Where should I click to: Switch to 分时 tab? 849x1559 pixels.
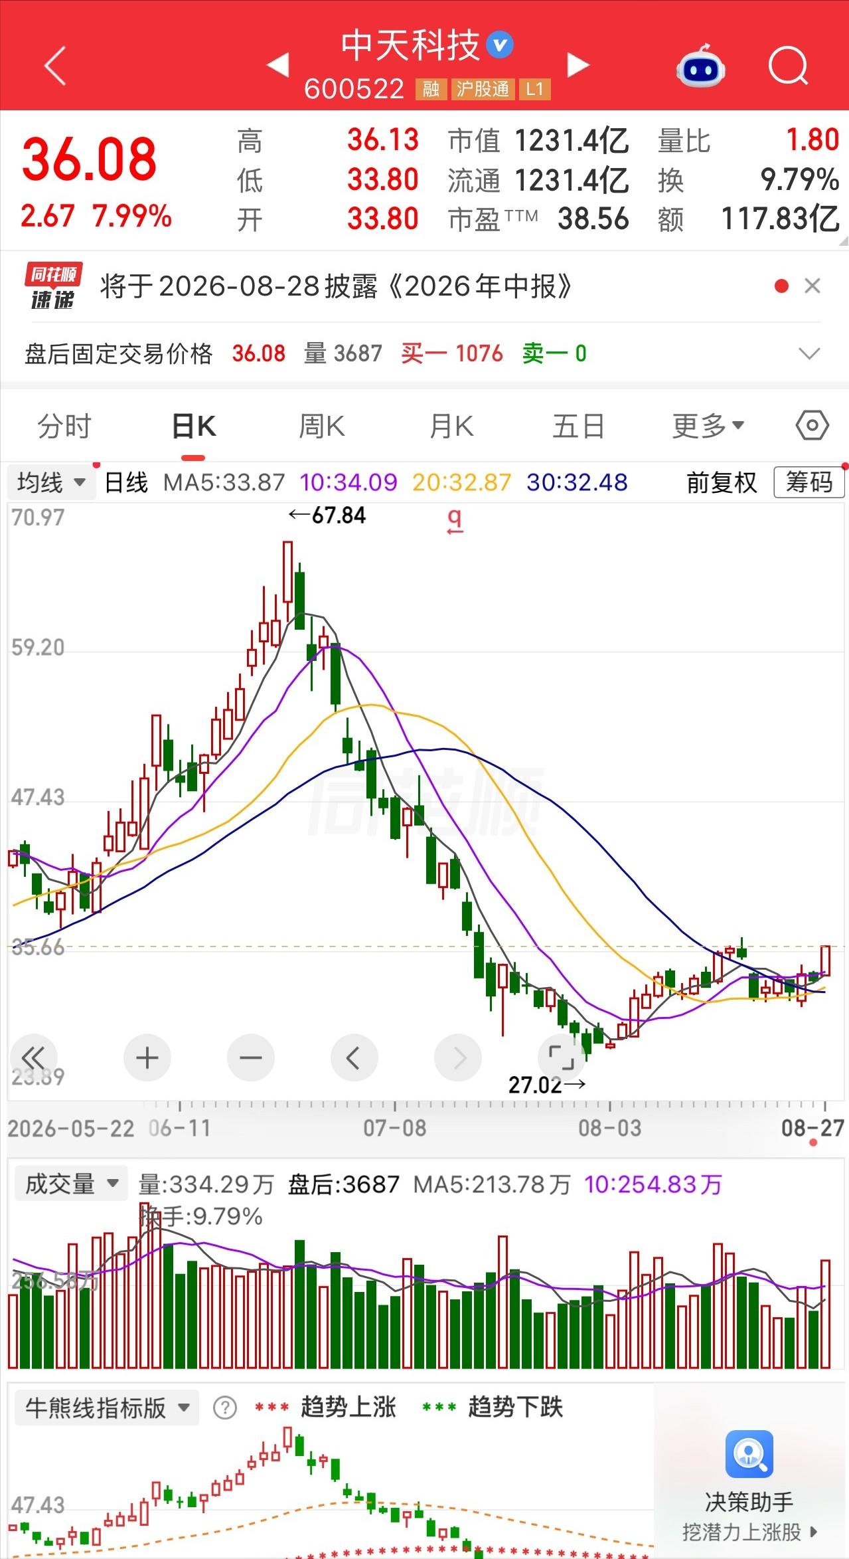click(x=64, y=426)
